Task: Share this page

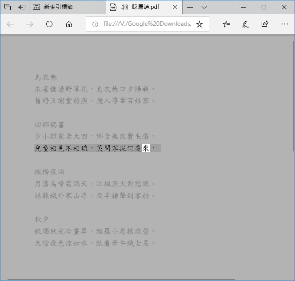Action: [x=265, y=24]
